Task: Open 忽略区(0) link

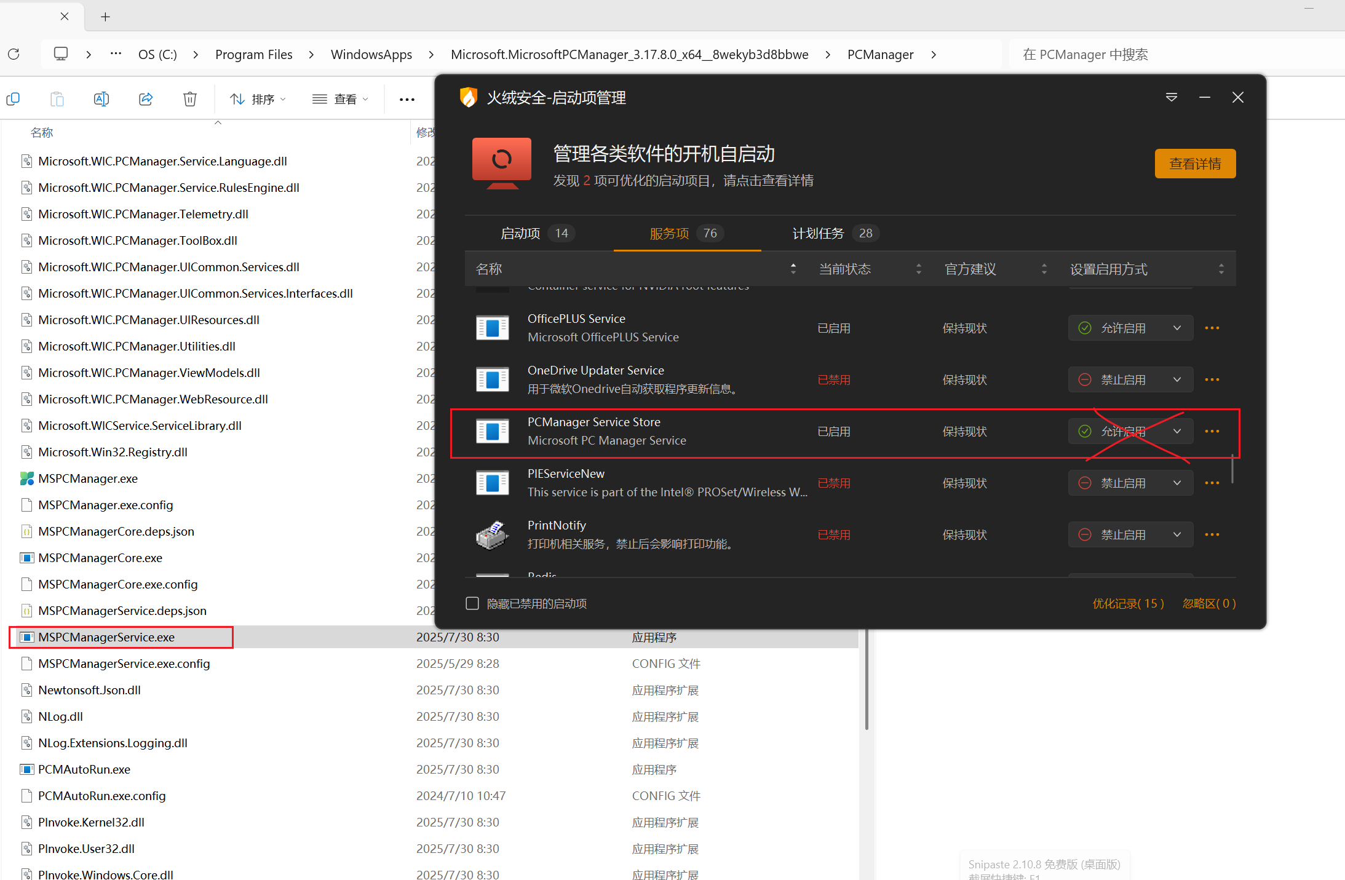Action: [x=1209, y=603]
